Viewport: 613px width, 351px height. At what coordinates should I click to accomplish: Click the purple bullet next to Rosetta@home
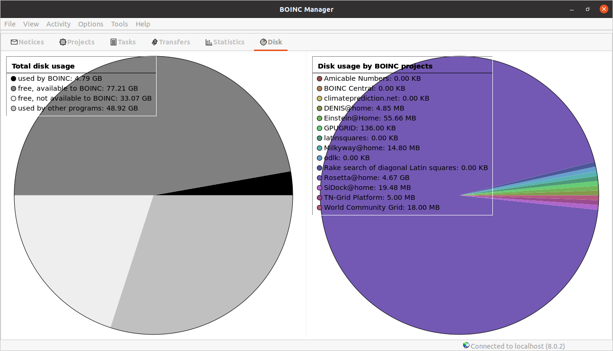pos(319,178)
